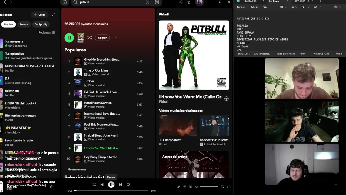346x195 pixels.
Task: Pause the artist page with the green button
Action: [69, 38]
